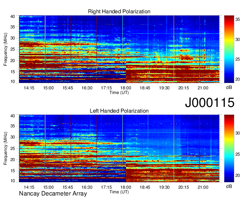Click the Time (UT) axis label of the Right Handed plot

point(119,93)
